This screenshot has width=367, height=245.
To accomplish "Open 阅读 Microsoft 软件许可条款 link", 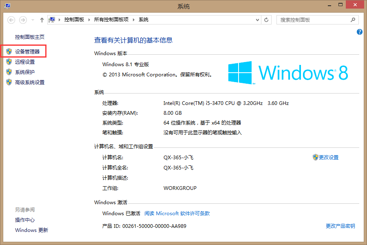I will 177,214.
